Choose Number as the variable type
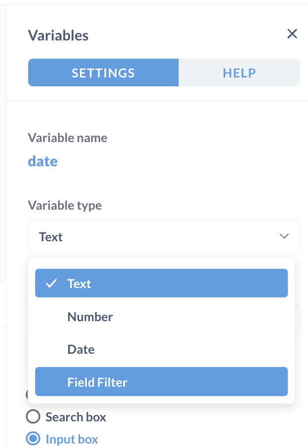Viewport: 308px width, 446px height. 161,317
